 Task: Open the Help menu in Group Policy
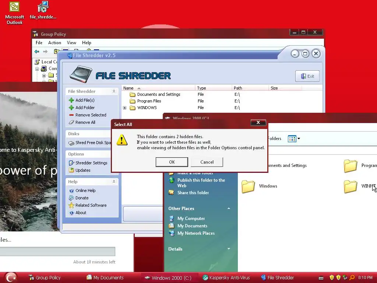(87, 43)
